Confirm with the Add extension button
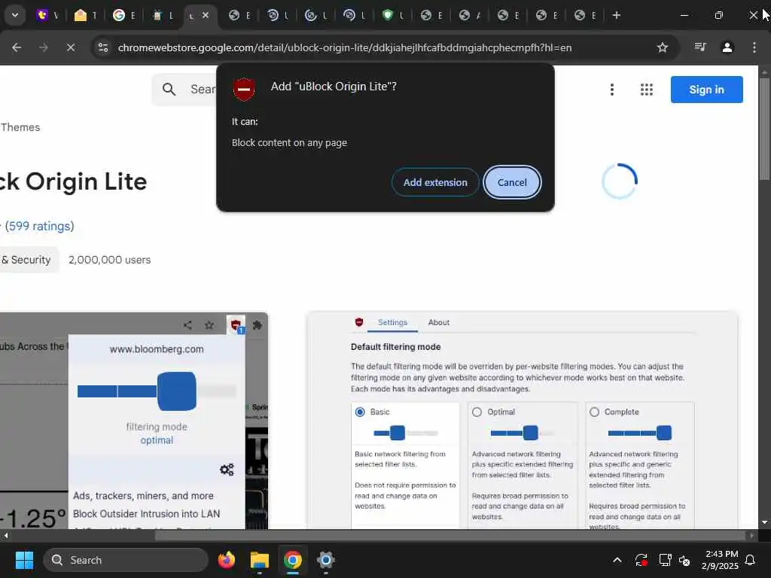Image resolution: width=771 pixels, height=578 pixels. tap(435, 182)
